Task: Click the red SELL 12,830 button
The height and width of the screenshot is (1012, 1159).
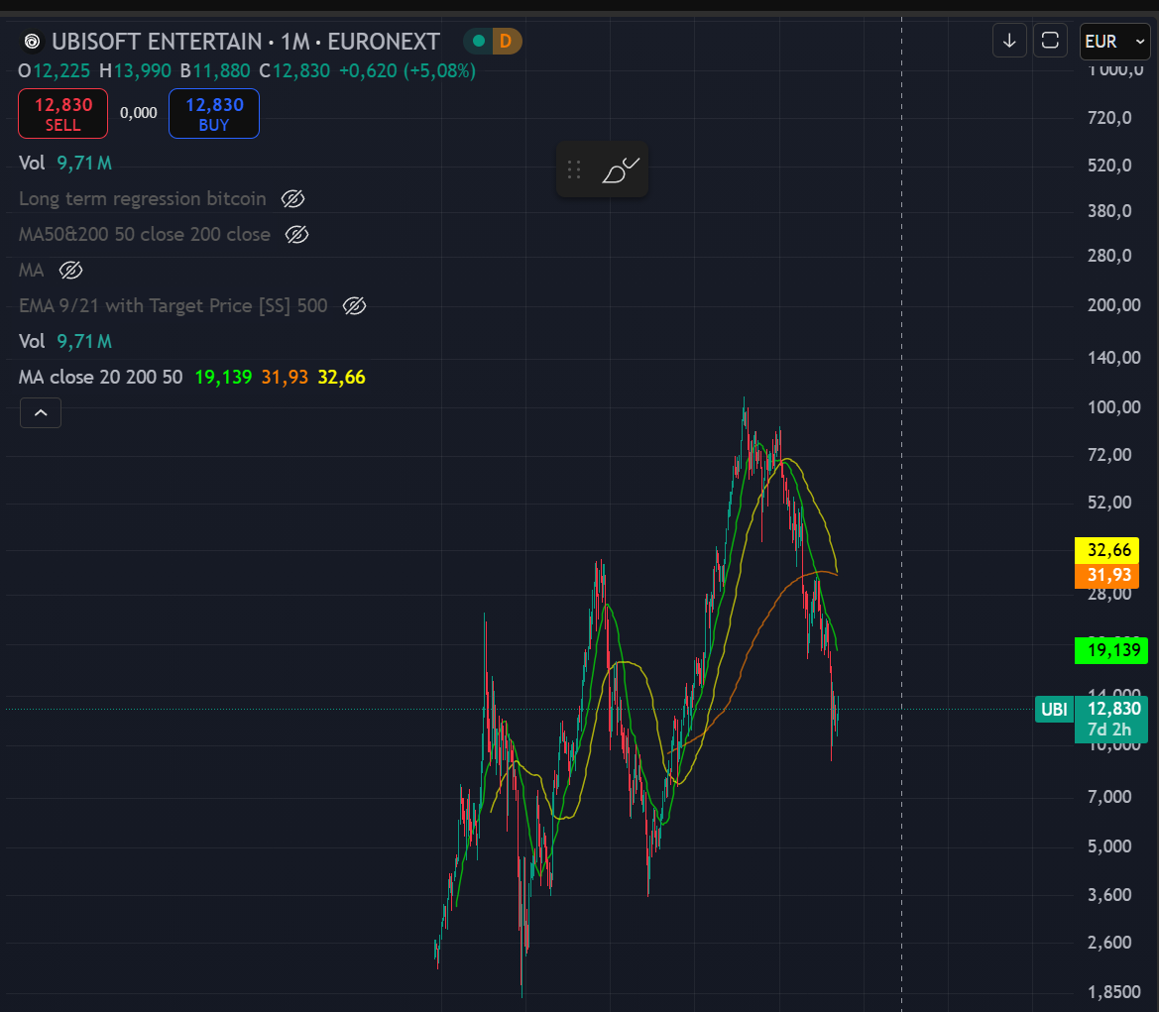Action: pyautogui.click(x=62, y=113)
